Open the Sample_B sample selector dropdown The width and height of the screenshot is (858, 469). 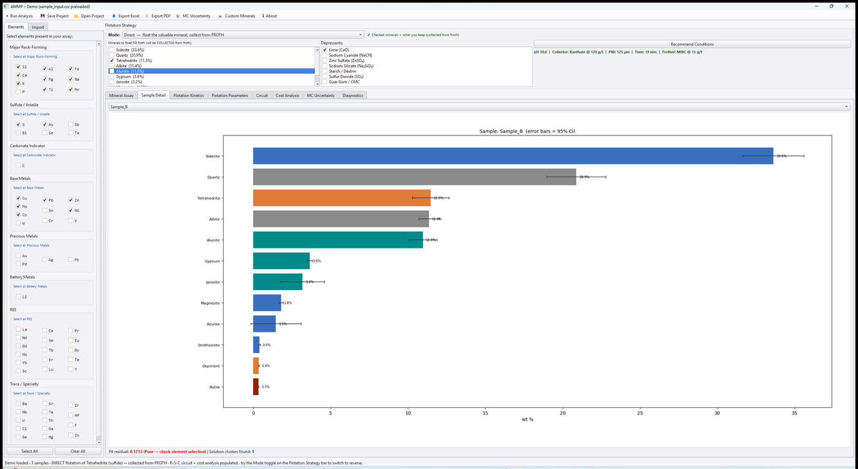click(x=479, y=107)
